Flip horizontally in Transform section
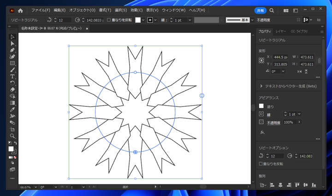The height and width of the screenshot is (196, 332). [299, 71]
